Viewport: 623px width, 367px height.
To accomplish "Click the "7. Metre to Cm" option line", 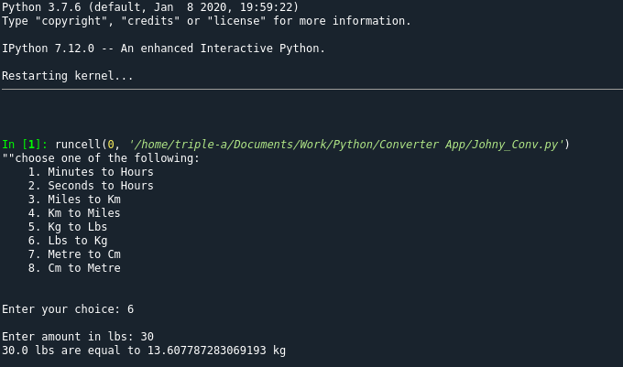I will [x=74, y=254].
